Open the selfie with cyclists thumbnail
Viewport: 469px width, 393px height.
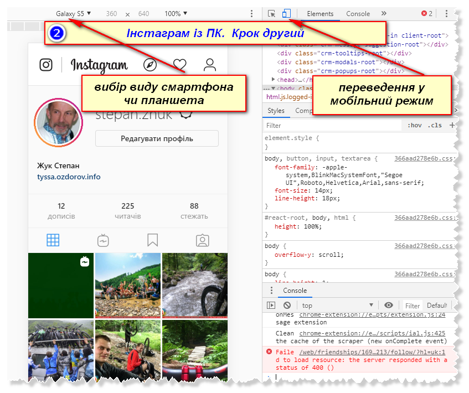(128, 351)
